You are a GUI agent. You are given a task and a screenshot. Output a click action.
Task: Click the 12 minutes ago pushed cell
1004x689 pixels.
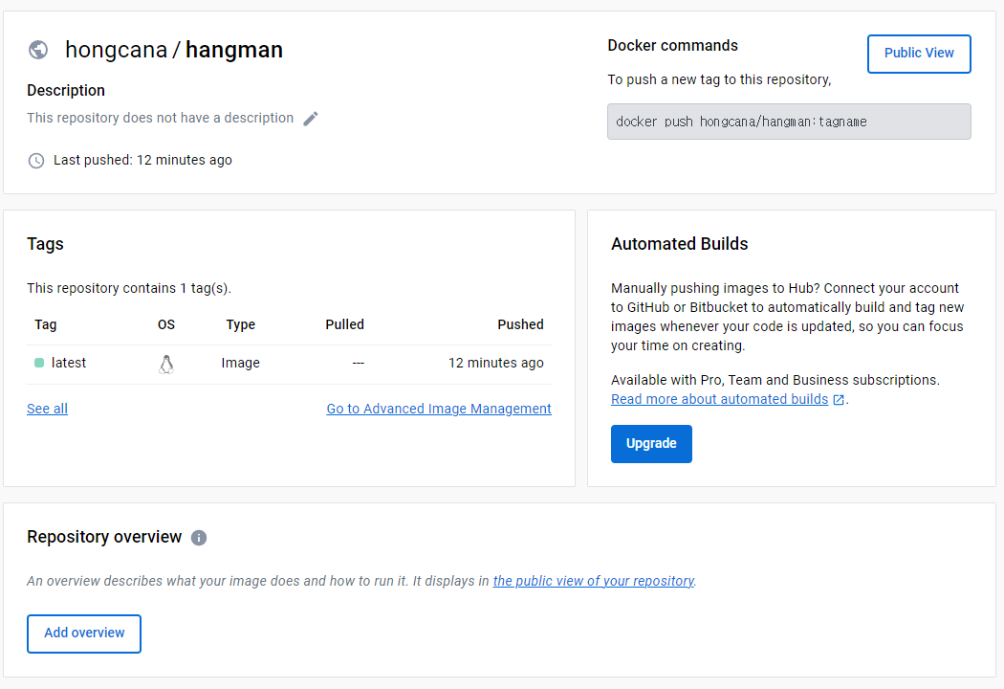tap(495, 363)
